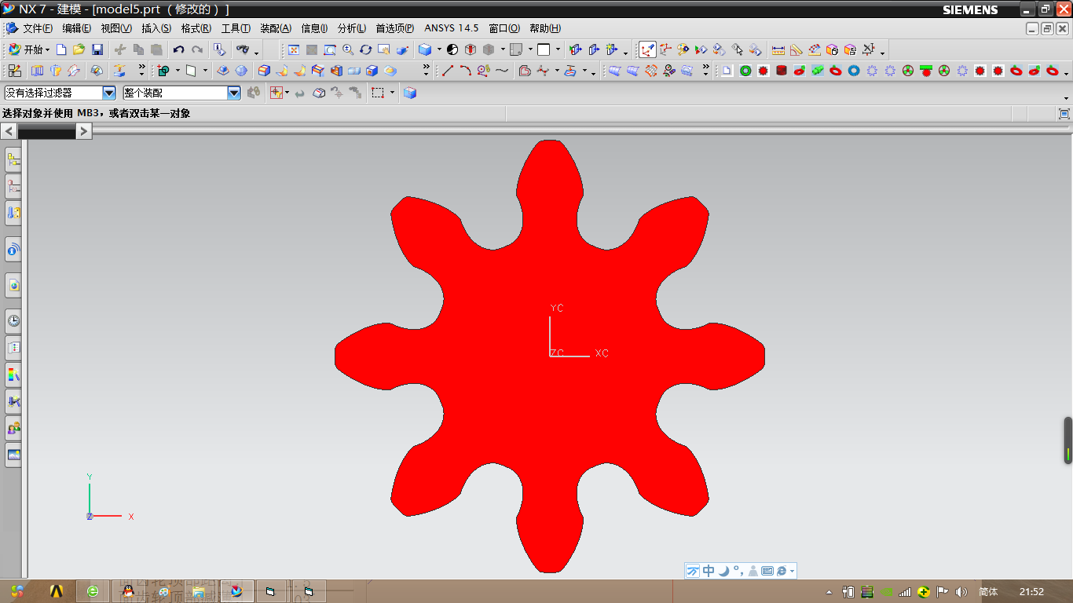Screen dimensions: 1073x603
Task: Open the snap point filter dropdown arrow
Action: coord(287,93)
